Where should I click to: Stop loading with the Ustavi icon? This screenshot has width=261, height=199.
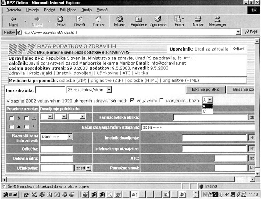click(60, 21)
